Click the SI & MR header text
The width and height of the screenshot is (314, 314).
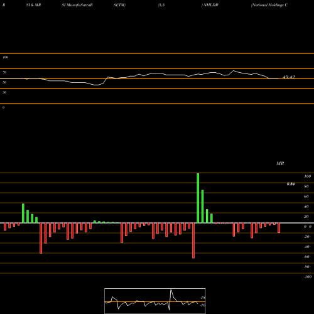[33, 5]
